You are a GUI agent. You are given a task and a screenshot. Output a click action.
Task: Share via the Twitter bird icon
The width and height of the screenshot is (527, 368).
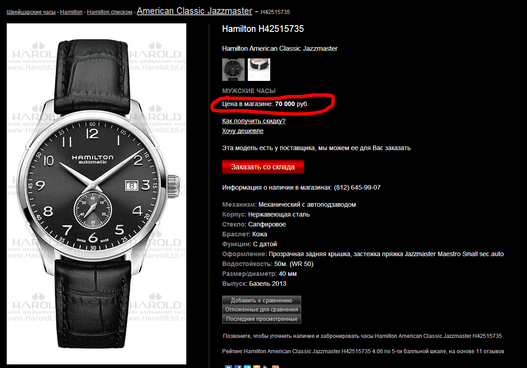(247, 367)
